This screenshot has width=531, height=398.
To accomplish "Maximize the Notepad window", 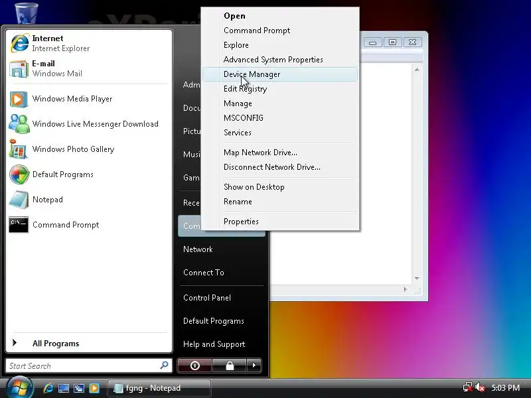I will (392, 42).
